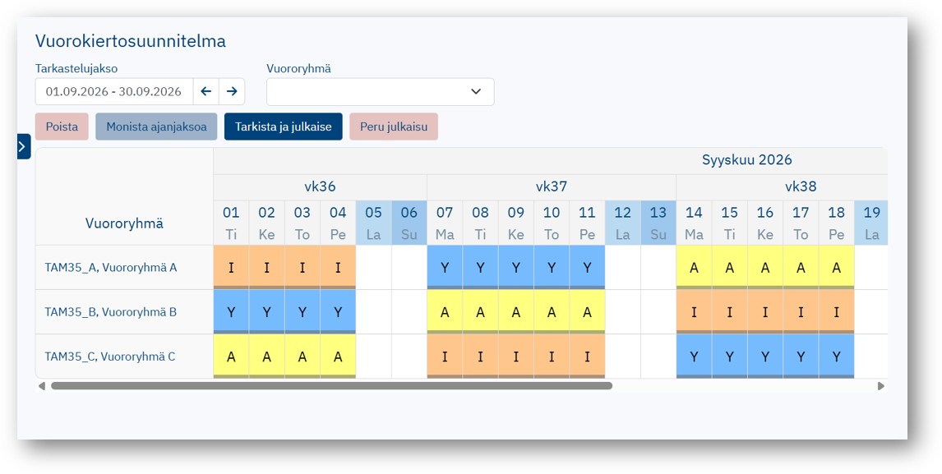Viewport: 942px width, 474px height.
Task: Select Vuororyhmä A empty cell on Saturday 05
Action: (x=374, y=267)
